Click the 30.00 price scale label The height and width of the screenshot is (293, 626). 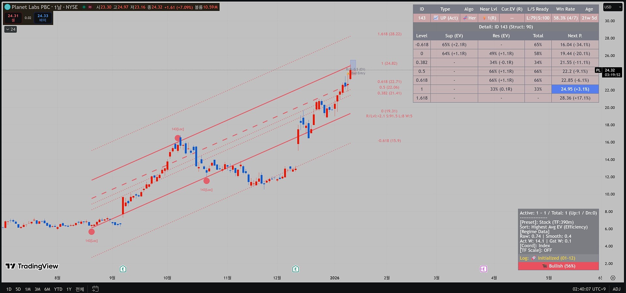610,21
